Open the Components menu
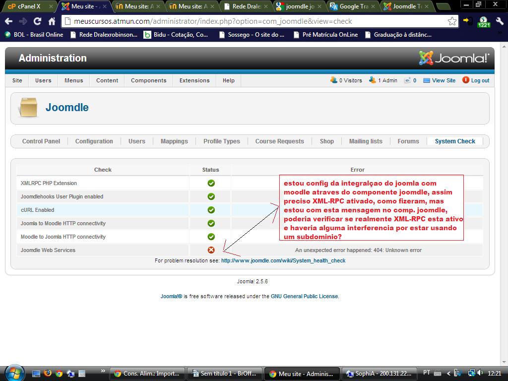This screenshot has width=508, height=381. [148, 80]
